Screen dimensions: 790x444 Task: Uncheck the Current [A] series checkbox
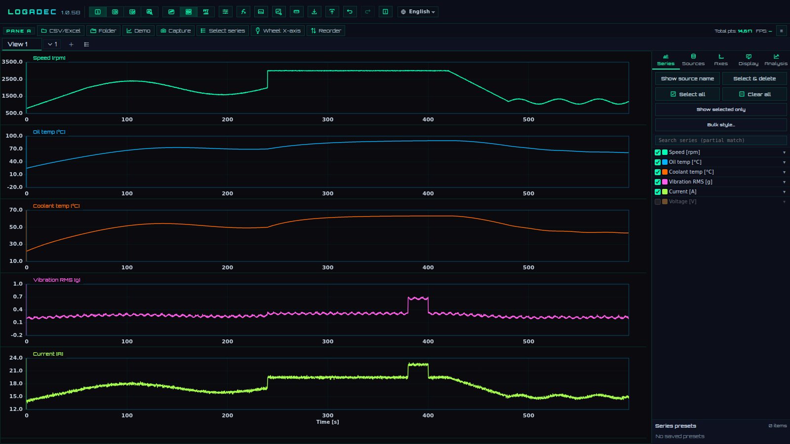pos(658,192)
